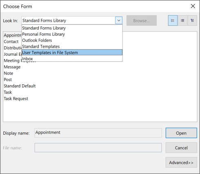Select the Message form
200x174 pixels.
[12, 67]
